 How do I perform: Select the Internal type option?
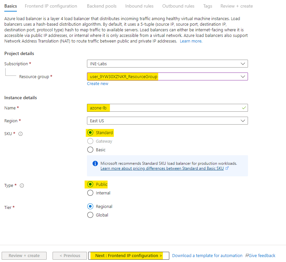(x=90, y=193)
